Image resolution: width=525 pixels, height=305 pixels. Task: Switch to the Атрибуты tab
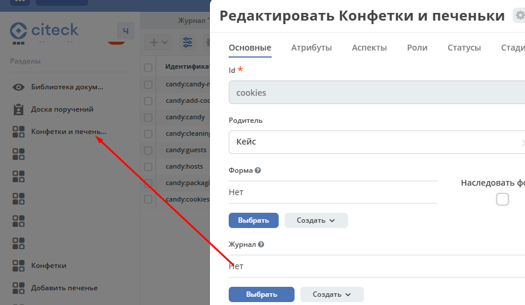pyautogui.click(x=311, y=48)
